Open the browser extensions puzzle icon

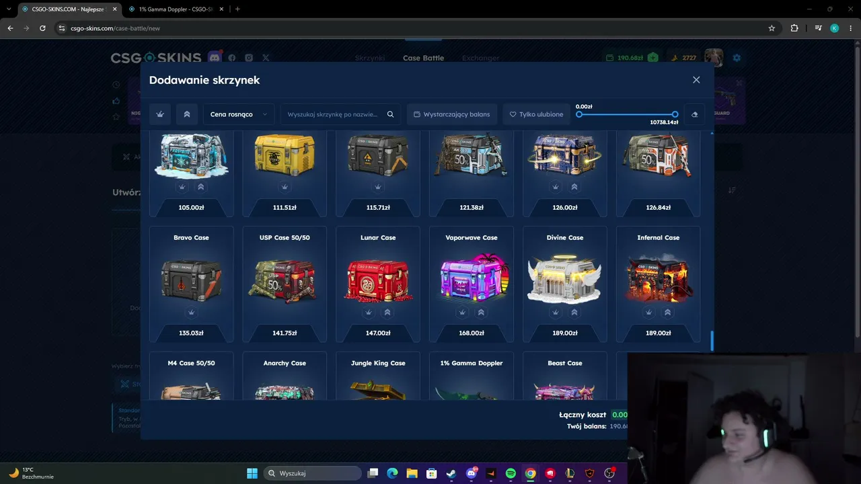[794, 28]
